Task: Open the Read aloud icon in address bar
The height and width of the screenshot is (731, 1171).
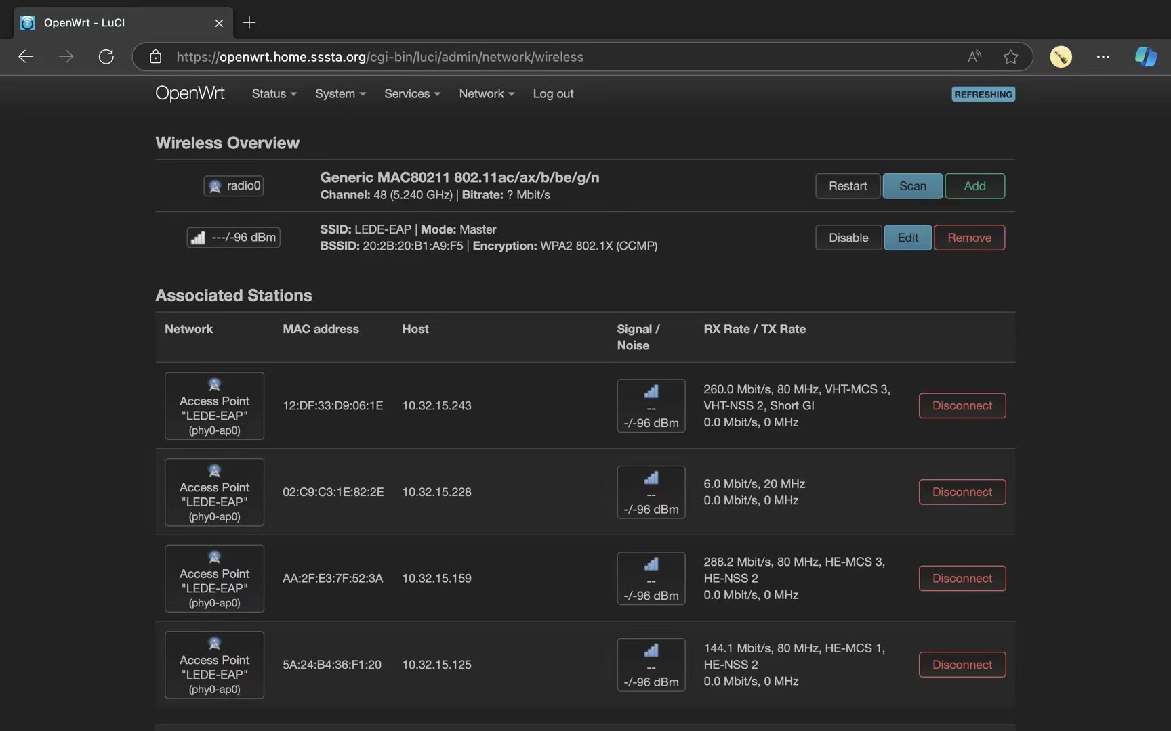Action: click(974, 57)
